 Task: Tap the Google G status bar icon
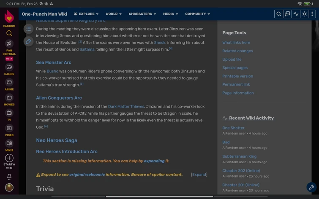pyautogui.click(x=41, y=4)
